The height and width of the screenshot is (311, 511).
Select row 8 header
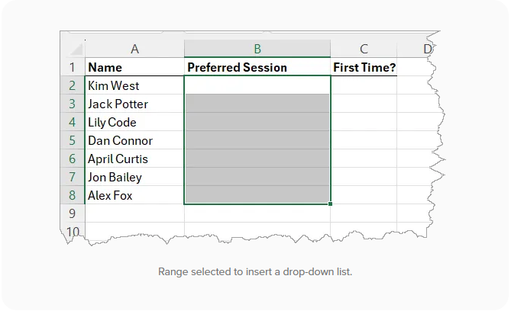(73, 196)
